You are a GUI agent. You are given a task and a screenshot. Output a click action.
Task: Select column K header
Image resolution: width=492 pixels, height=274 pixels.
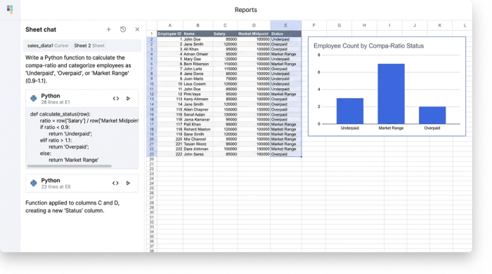(439, 25)
